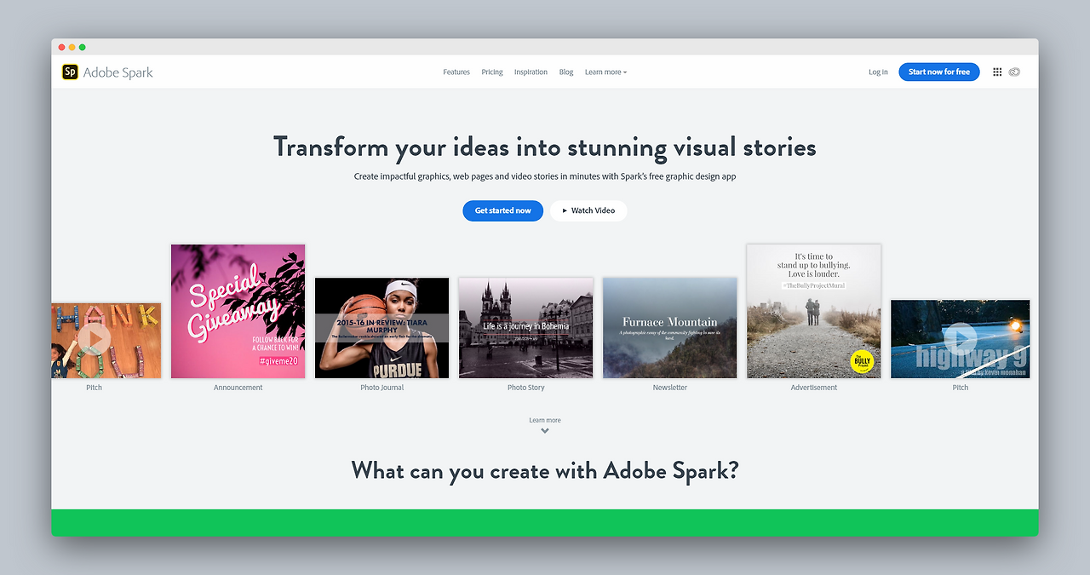1090x575 pixels.
Task: Click the down chevron below Learn more
Action: pyautogui.click(x=545, y=431)
